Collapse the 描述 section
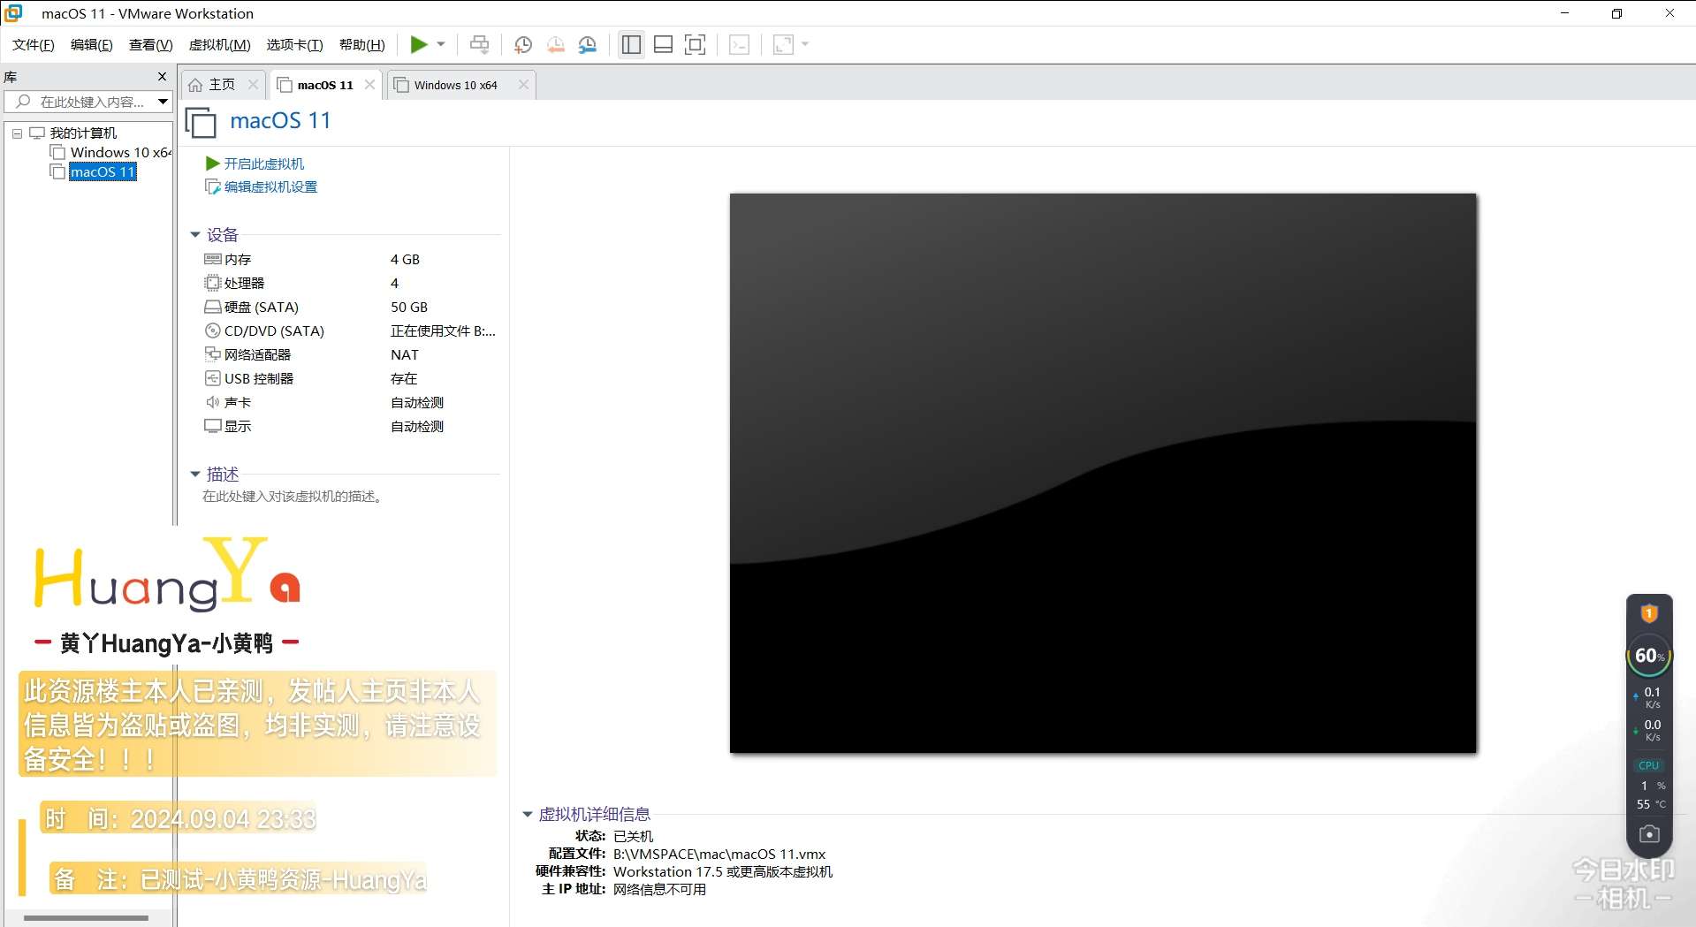The image size is (1696, 927). click(x=195, y=475)
